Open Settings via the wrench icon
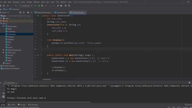The height and width of the screenshot is (108, 192). [58, 6]
